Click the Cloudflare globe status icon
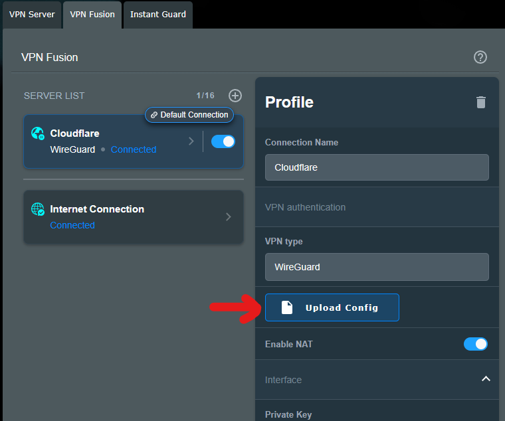The width and height of the screenshot is (505, 421). pos(38,133)
